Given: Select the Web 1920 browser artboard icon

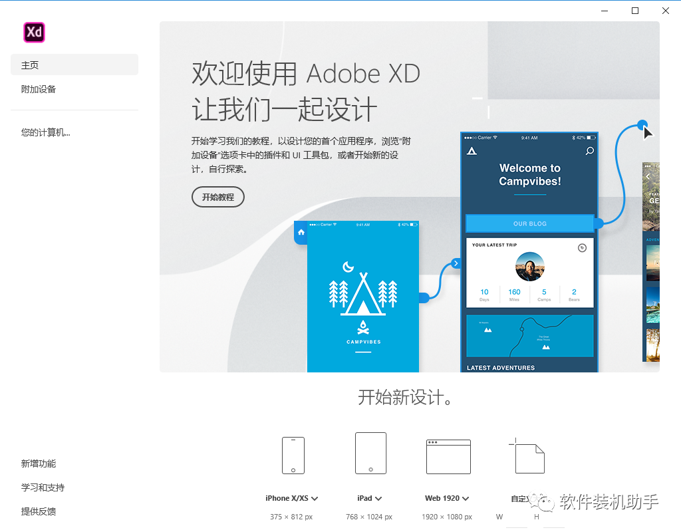Looking at the screenshot, I should [448, 456].
